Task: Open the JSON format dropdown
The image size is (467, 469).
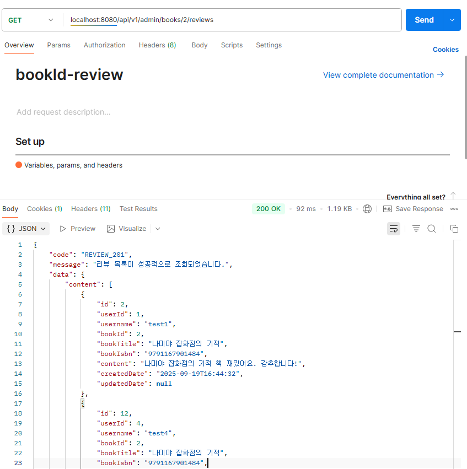Action: coord(26,229)
